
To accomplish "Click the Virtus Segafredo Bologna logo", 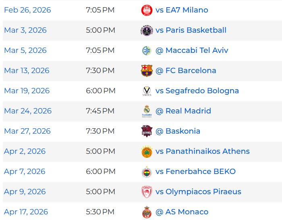I will (x=147, y=91).
